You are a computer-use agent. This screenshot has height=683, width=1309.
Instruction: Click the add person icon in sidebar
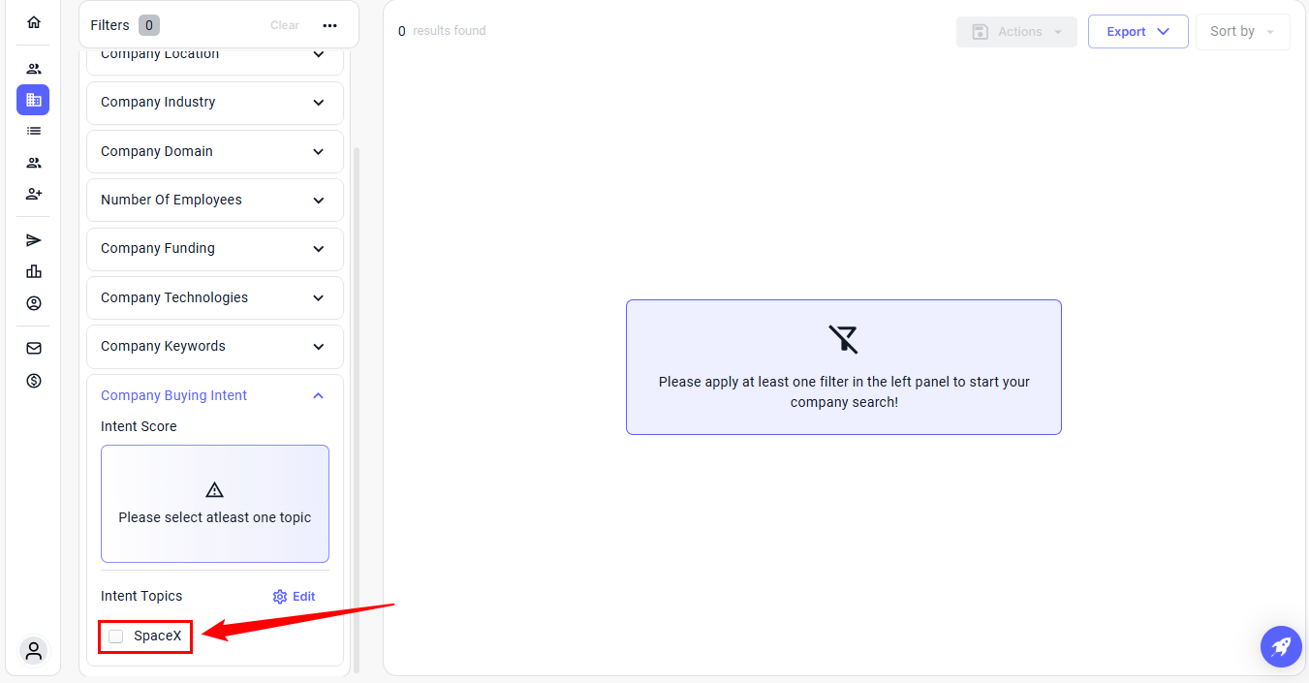click(x=34, y=194)
